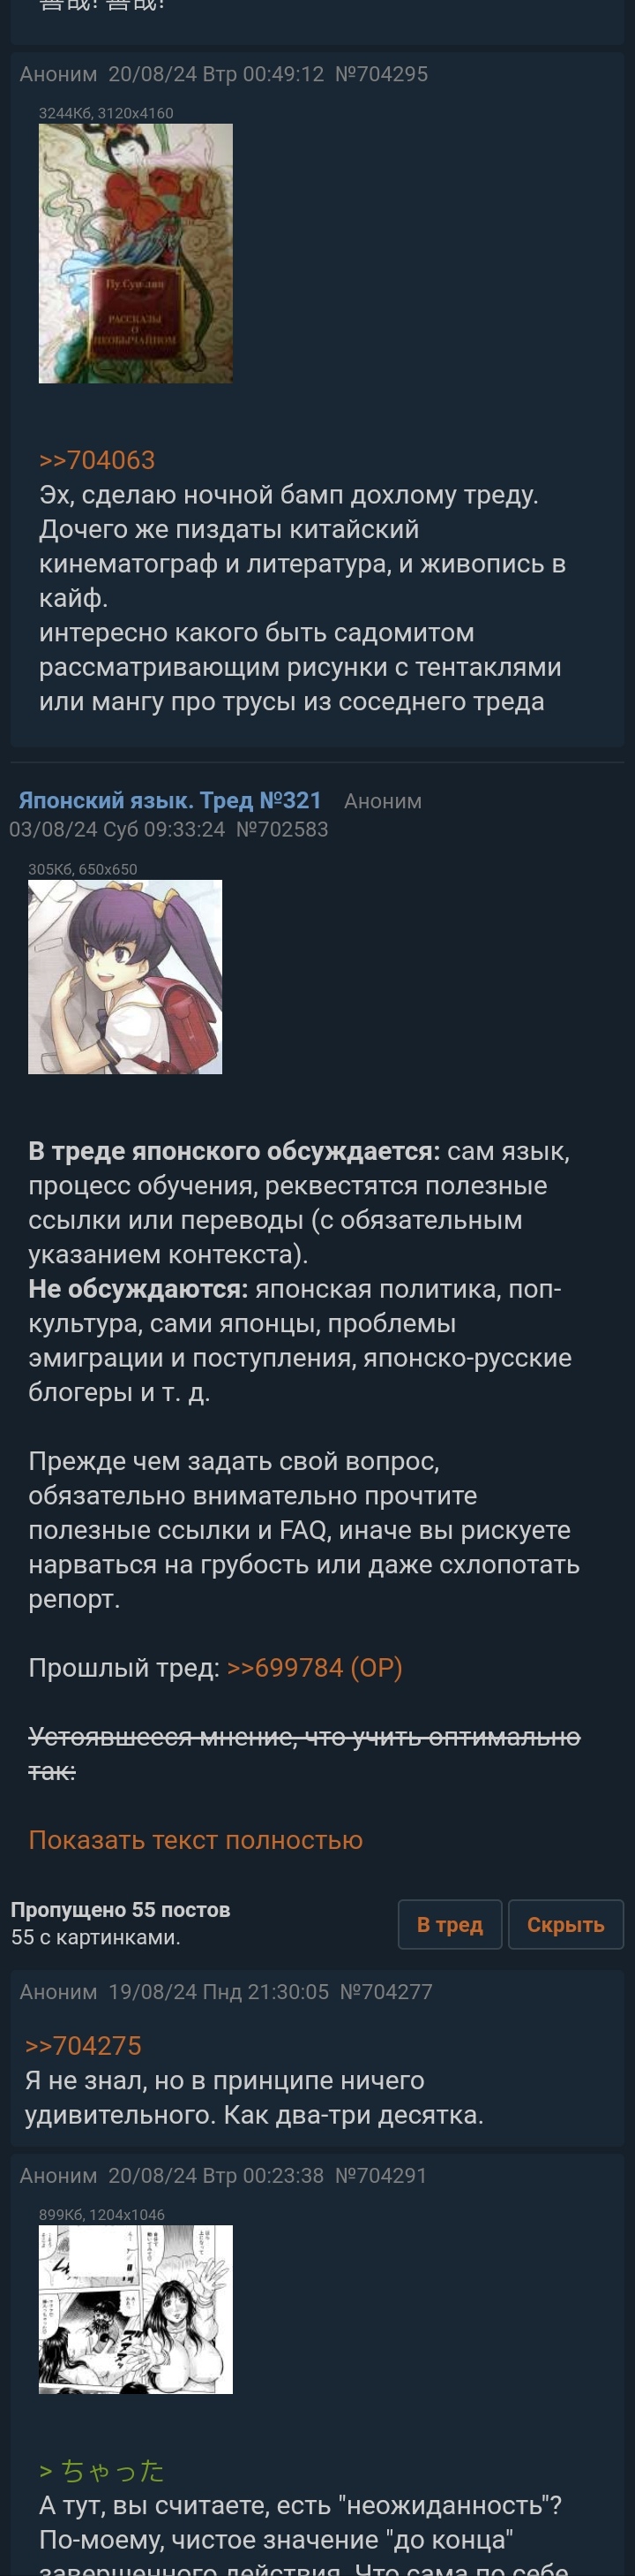Click post number №702583
The width and height of the screenshot is (635, 2576).
(281, 829)
